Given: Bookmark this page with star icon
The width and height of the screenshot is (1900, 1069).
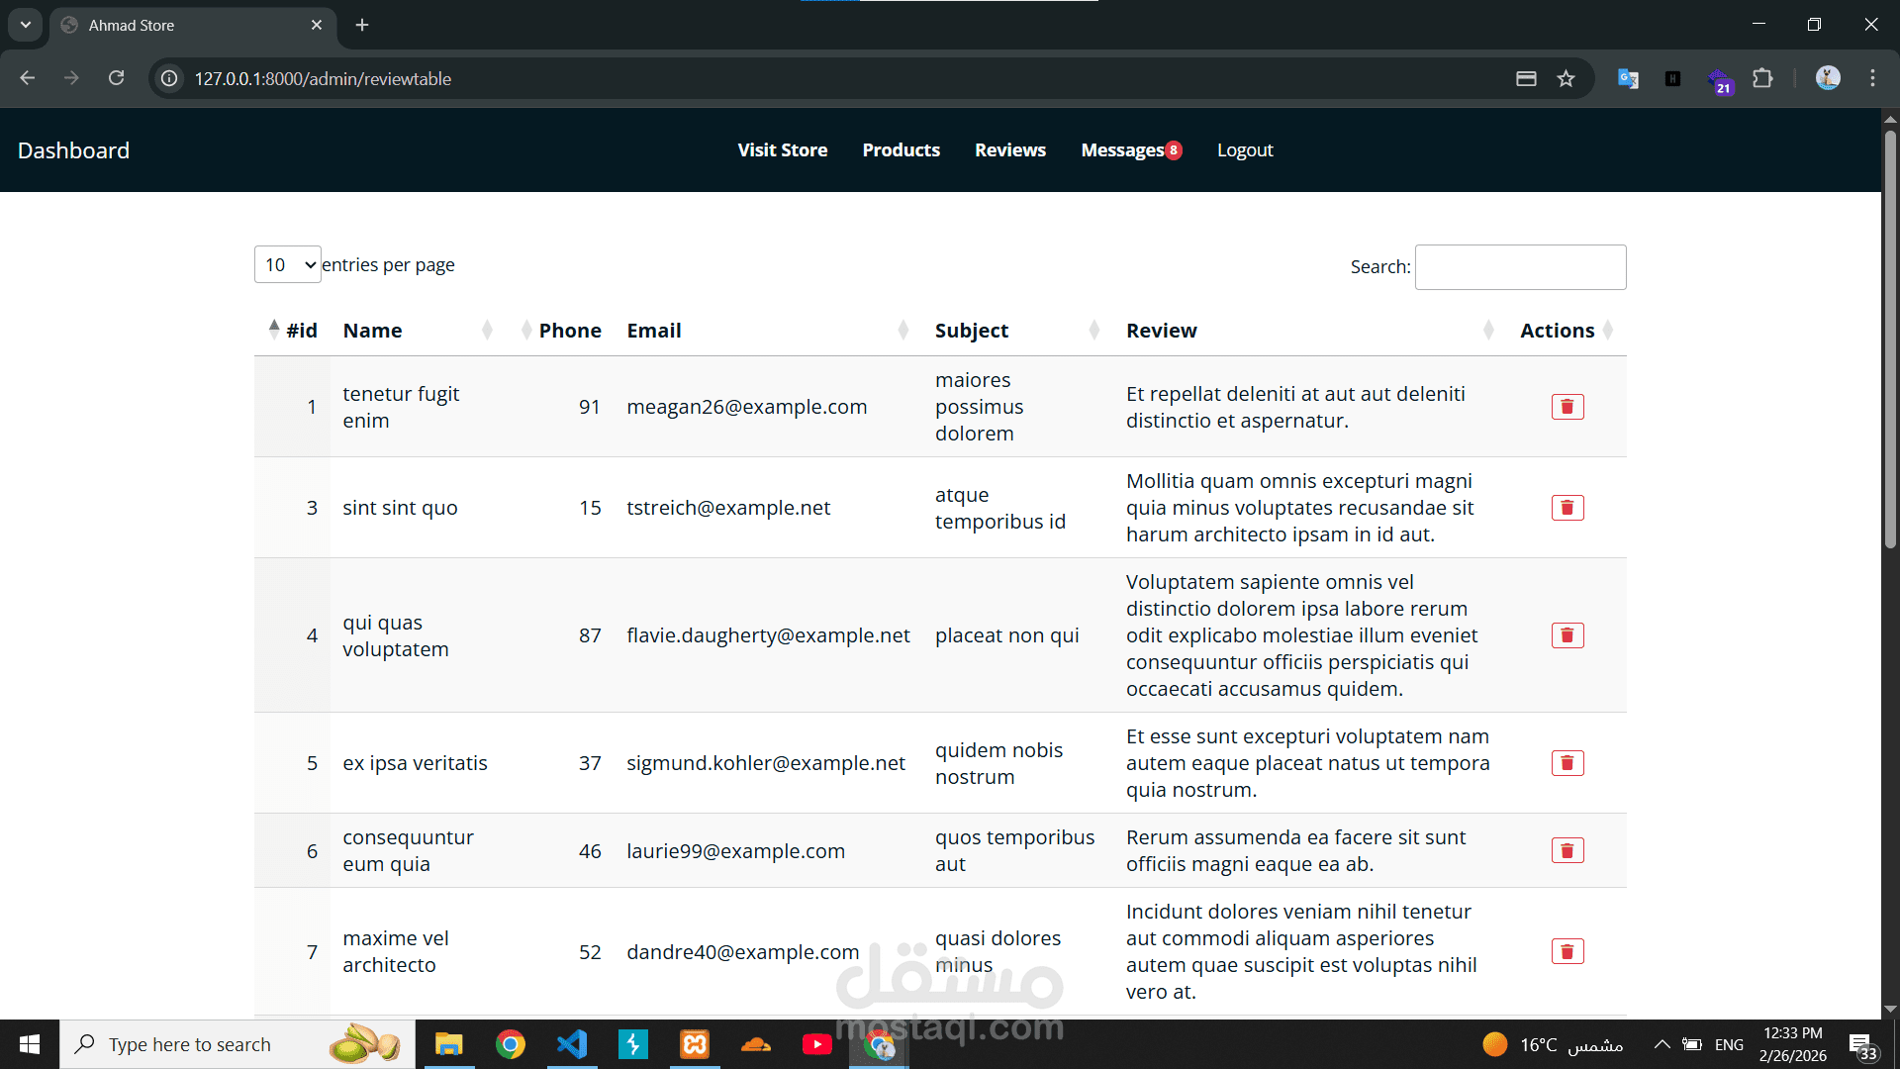Looking at the screenshot, I should coord(1566,79).
